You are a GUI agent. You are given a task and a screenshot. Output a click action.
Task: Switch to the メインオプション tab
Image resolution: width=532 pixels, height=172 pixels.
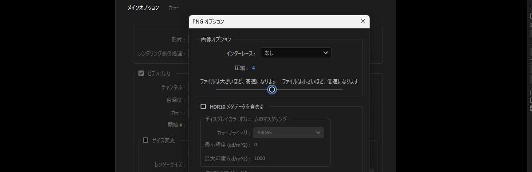pyautogui.click(x=143, y=8)
